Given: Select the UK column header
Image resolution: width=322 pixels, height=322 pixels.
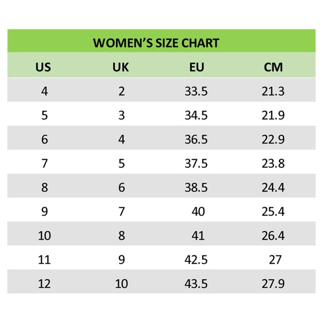Looking at the screenshot, I should coord(121,68).
